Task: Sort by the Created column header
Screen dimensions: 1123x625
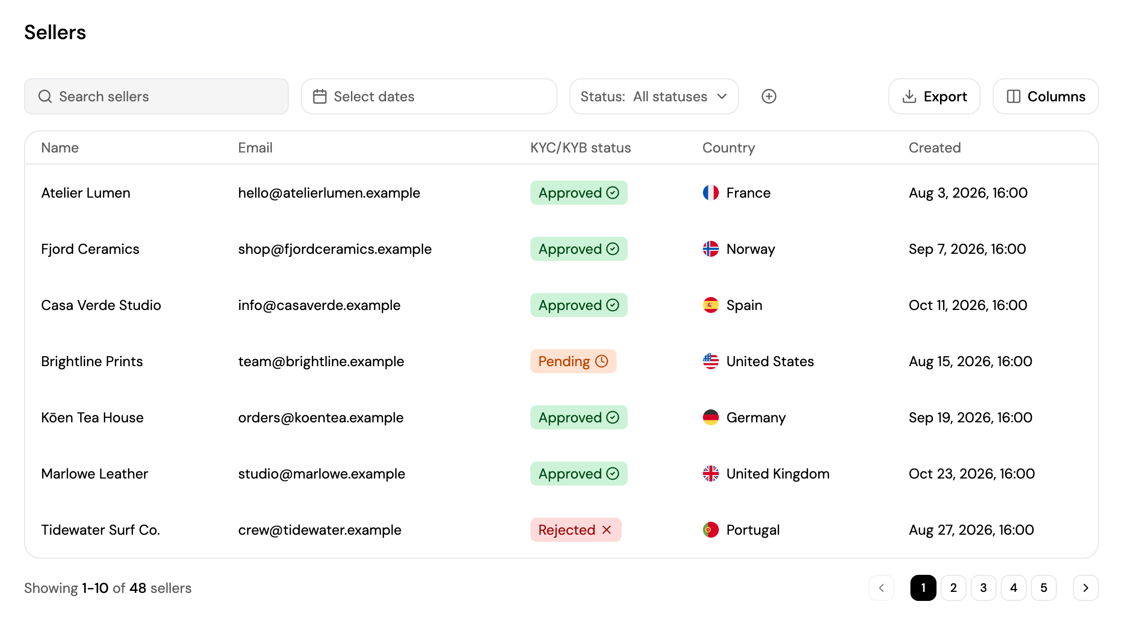Action: [934, 148]
